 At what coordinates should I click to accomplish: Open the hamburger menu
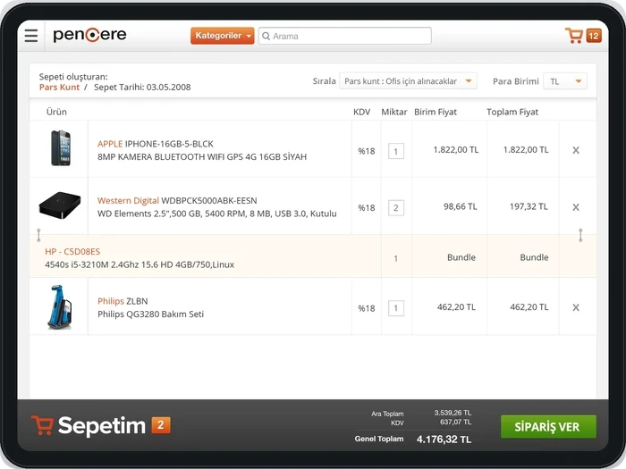click(x=31, y=36)
